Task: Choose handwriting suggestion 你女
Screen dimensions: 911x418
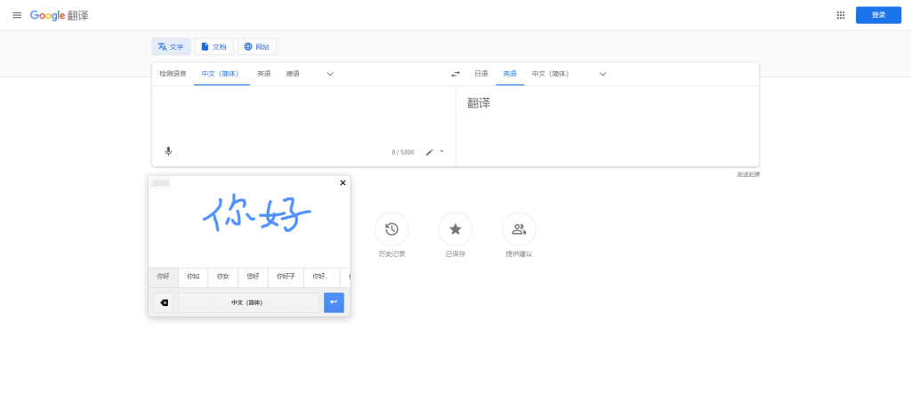Action: 223,277
